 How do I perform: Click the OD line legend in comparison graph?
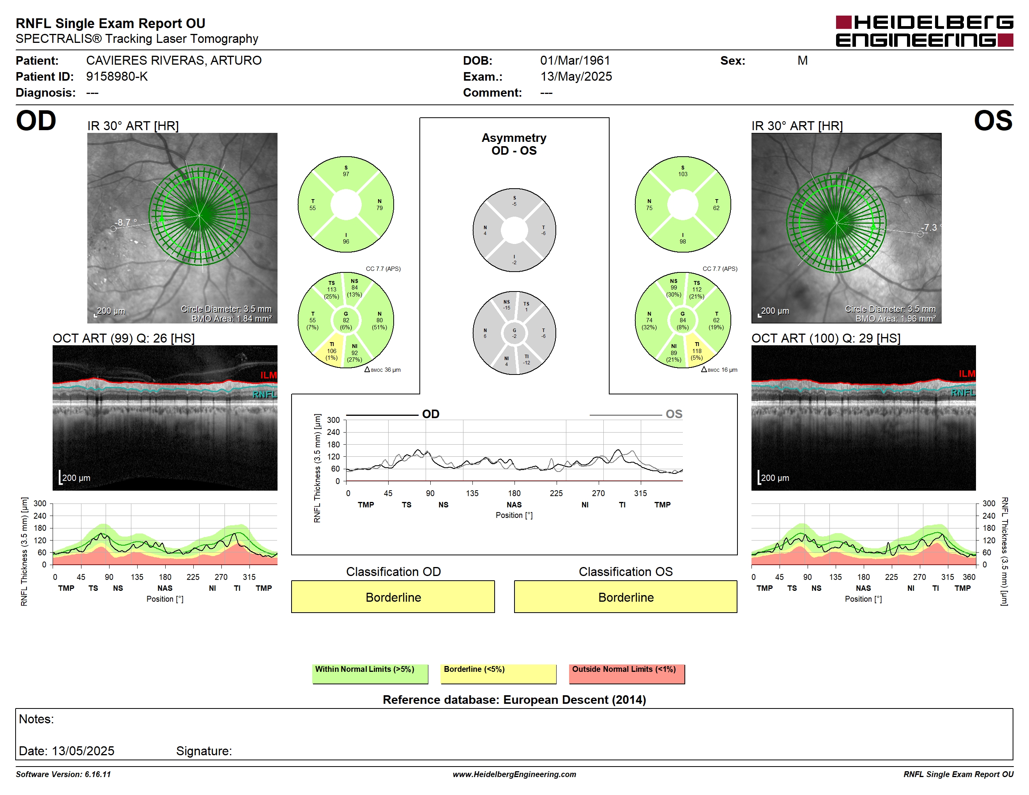point(393,414)
